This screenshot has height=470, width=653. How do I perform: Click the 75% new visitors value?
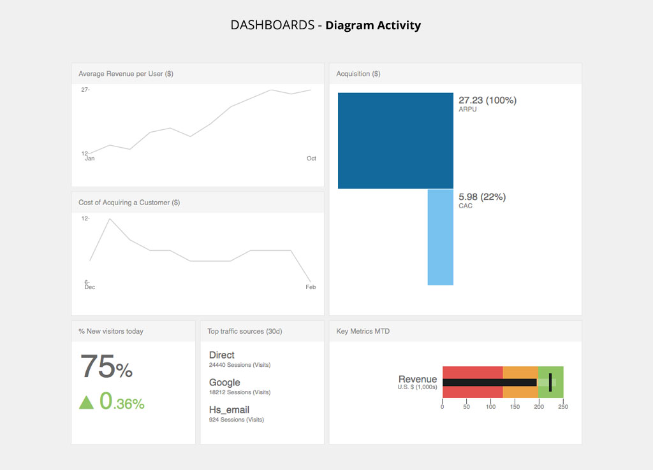tap(106, 367)
